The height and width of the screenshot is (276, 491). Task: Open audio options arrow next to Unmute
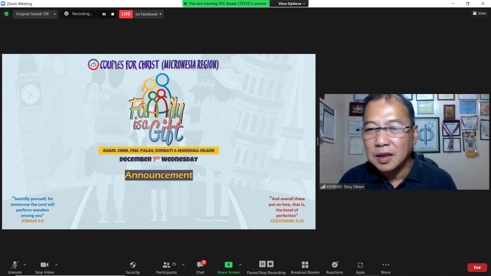click(25, 265)
